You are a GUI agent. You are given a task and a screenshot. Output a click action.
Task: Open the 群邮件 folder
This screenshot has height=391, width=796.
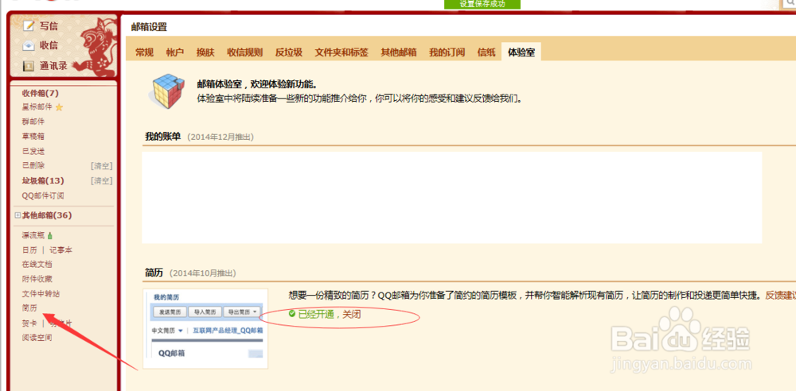coord(33,122)
